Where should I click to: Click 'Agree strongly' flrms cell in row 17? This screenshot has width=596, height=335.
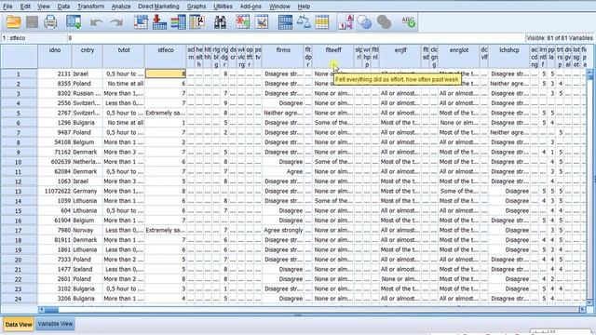click(283, 230)
